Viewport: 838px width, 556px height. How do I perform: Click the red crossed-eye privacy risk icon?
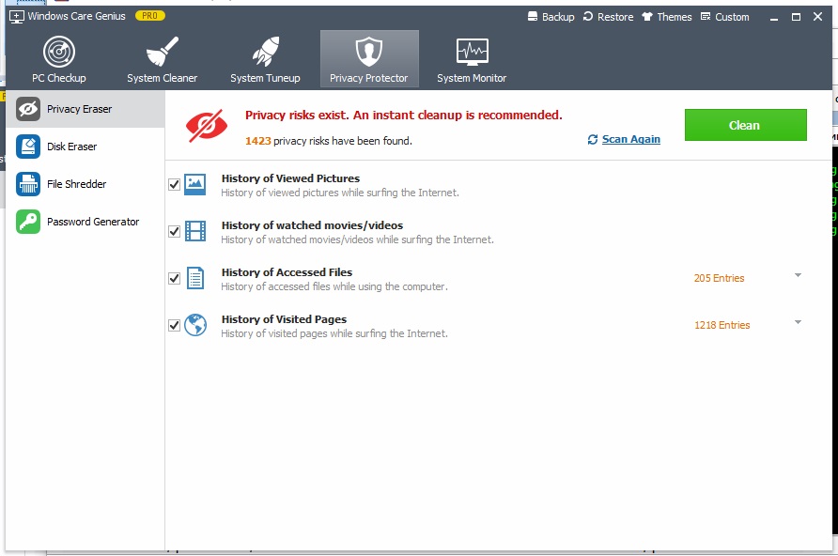(207, 126)
